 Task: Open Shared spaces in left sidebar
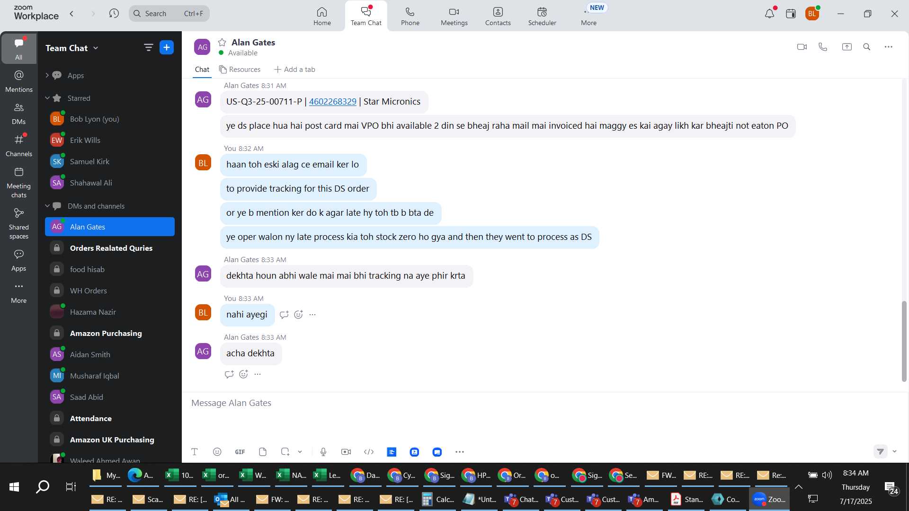click(x=18, y=223)
